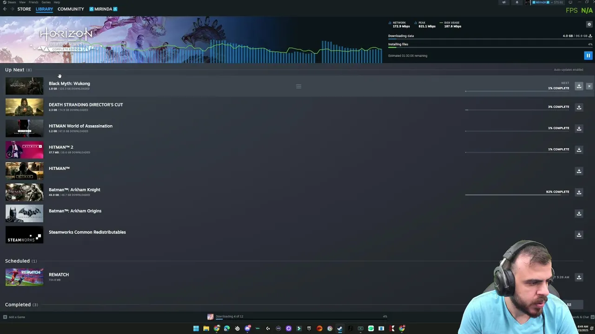Open the Black Myth: Wukong thumbnail
The height and width of the screenshot is (334, 595).
(x=24, y=86)
